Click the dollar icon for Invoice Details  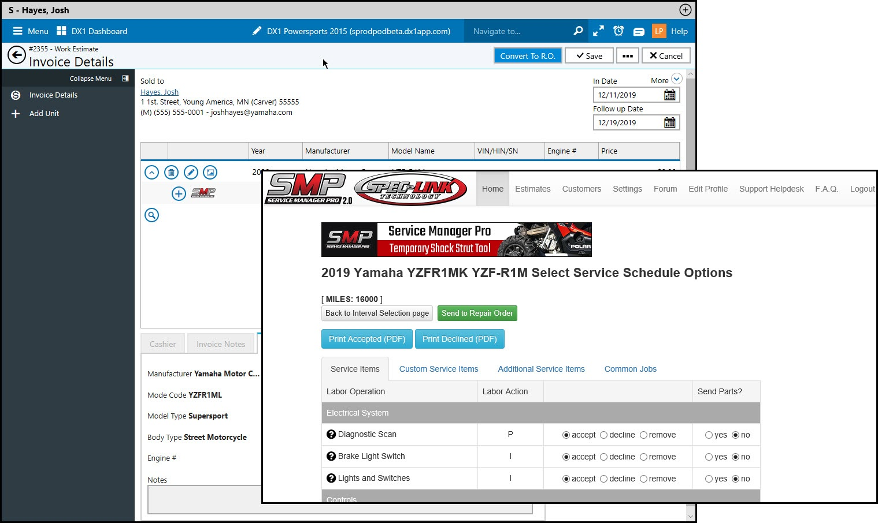point(16,95)
